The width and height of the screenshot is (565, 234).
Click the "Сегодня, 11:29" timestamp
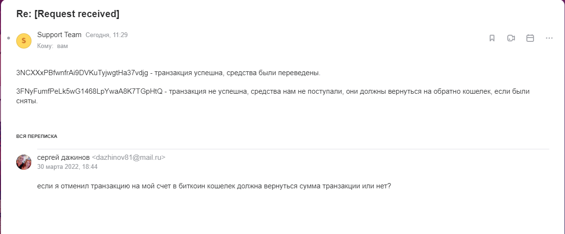coord(106,35)
